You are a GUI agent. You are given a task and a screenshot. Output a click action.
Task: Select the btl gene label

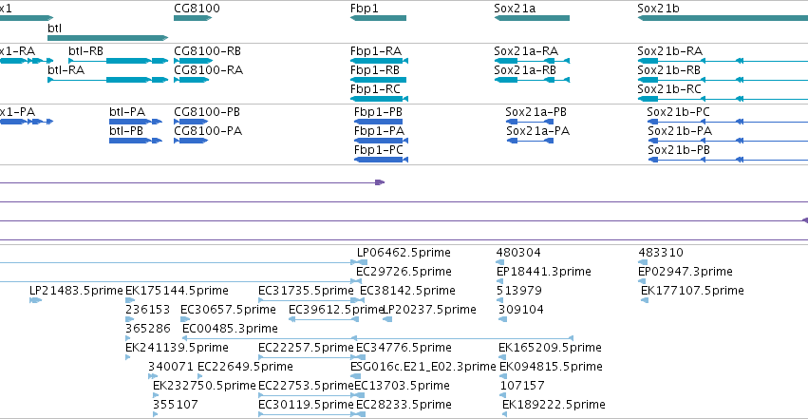[55, 28]
